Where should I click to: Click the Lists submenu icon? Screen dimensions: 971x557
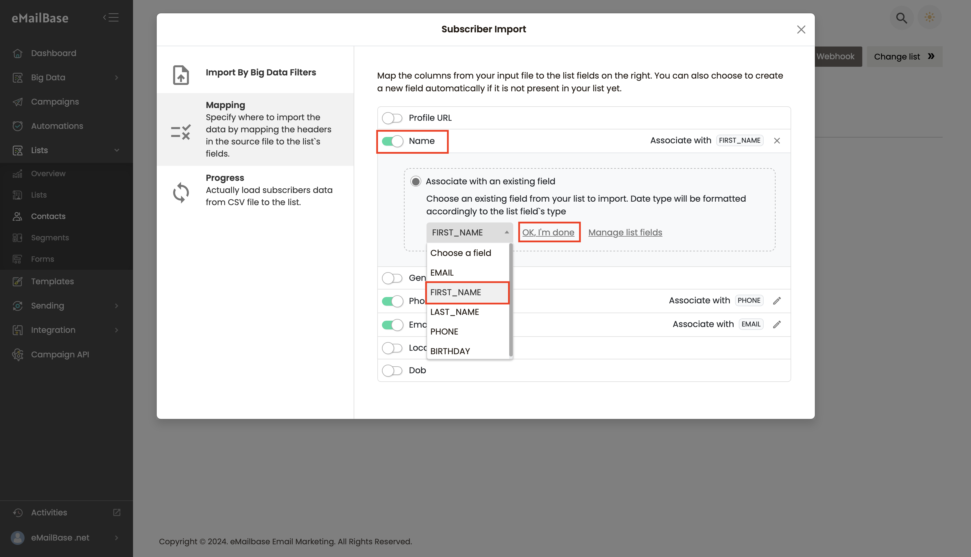(x=18, y=195)
